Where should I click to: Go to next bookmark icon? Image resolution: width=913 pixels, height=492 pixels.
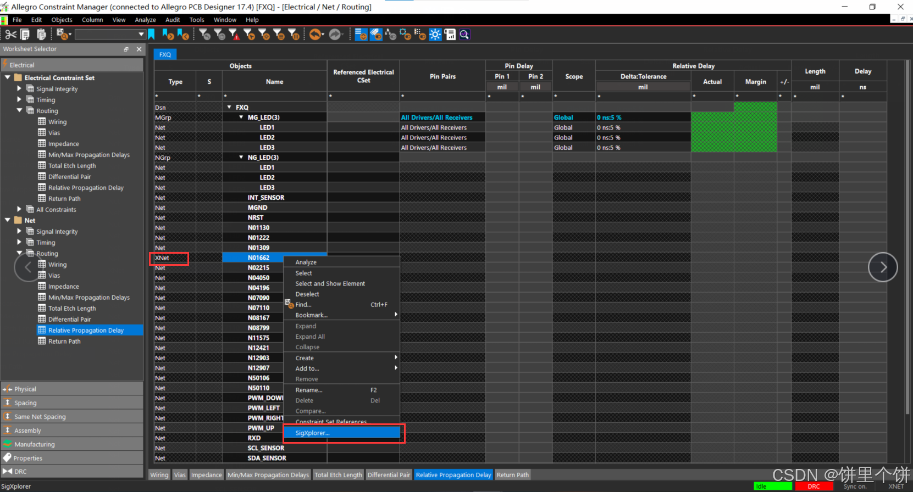[168, 35]
